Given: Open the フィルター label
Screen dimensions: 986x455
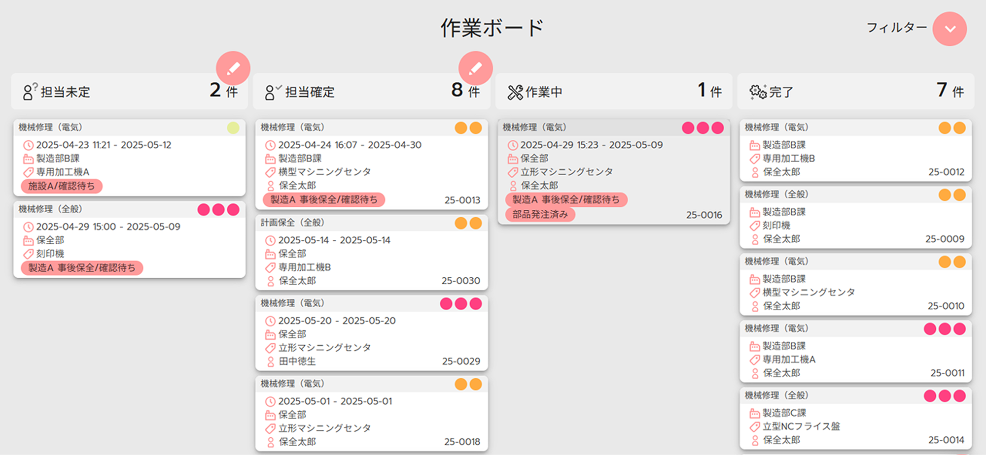Looking at the screenshot, I should tap(896, 28).
